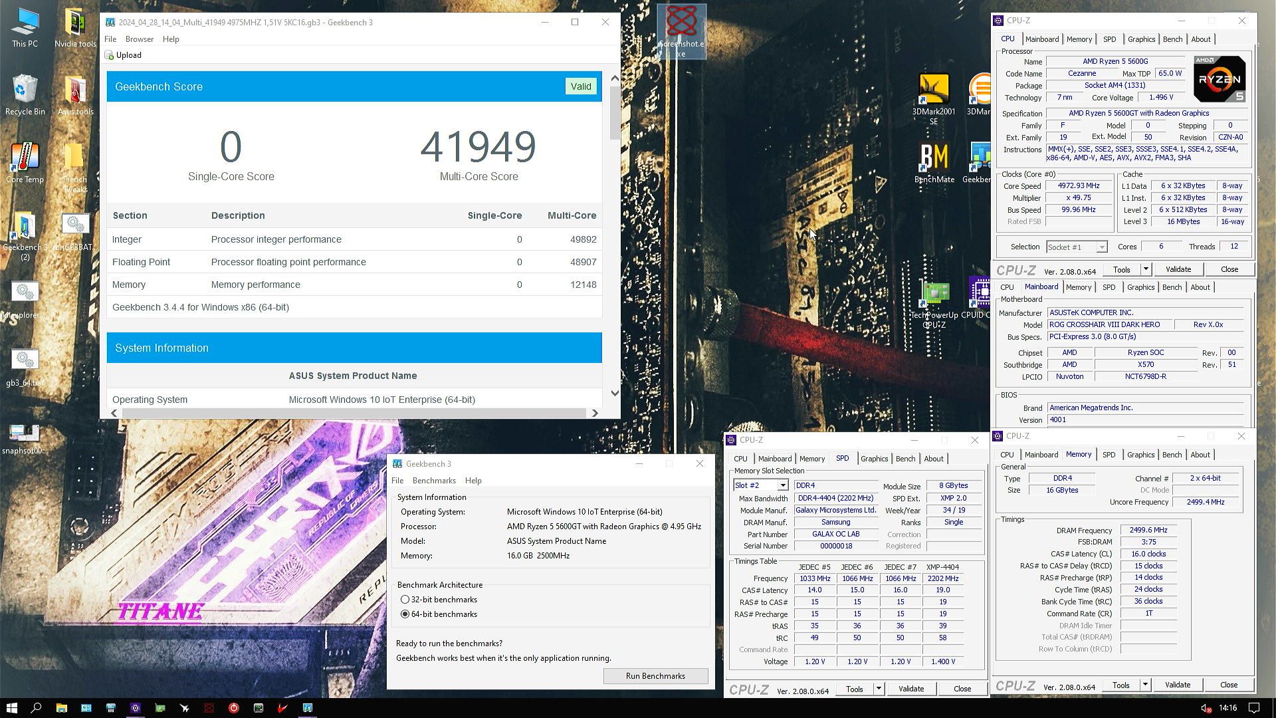
Task: Click the Geekbench taskbar icon
Action: (307, 708)
